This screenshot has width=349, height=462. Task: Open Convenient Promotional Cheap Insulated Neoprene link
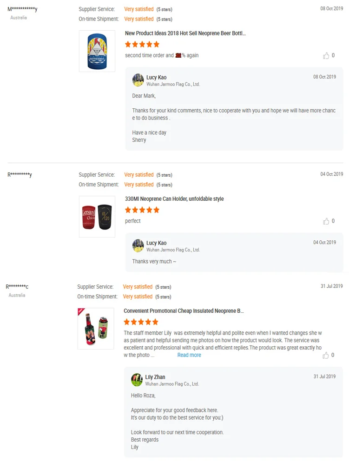184,311
